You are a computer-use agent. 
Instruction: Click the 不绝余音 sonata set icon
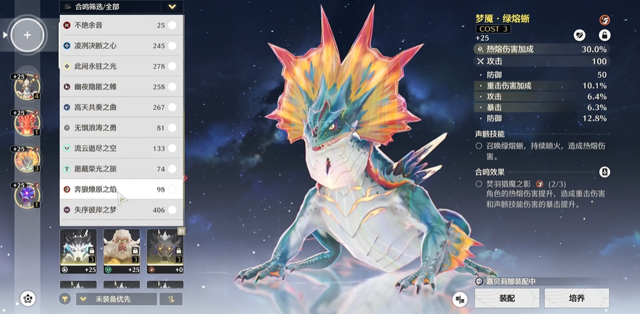[67, 26]
